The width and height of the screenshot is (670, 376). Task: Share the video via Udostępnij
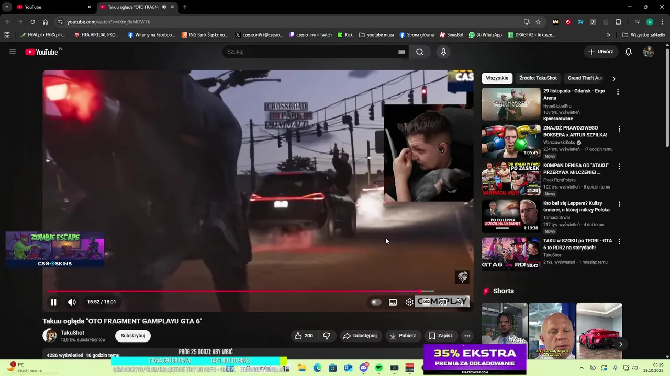360,336
